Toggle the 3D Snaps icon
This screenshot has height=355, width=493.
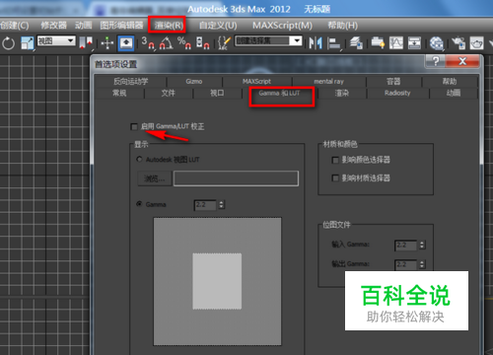pos(148,43)
